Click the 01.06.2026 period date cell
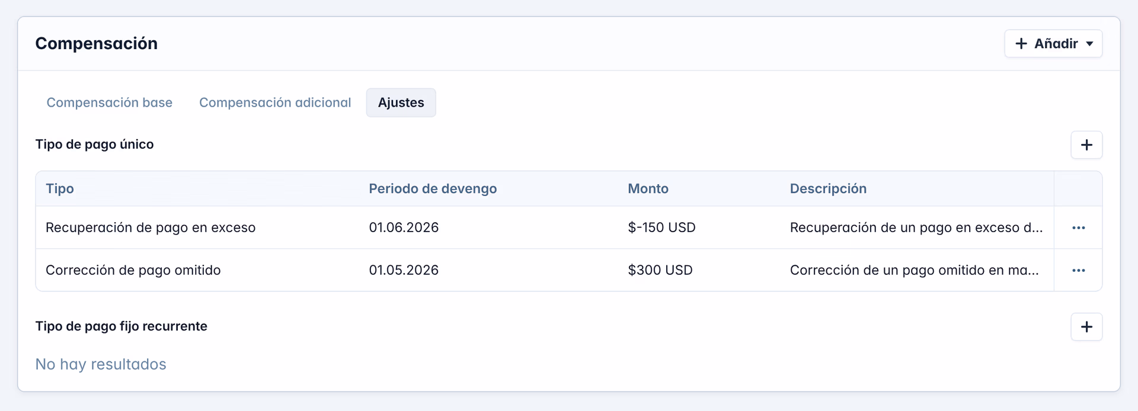Image resolution: width=1138 pixels, height=411 pixels. (x=404, y=227)
